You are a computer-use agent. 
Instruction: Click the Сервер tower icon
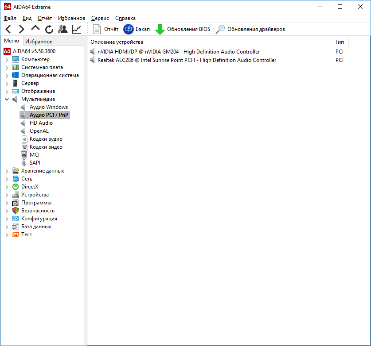point(16,83)
